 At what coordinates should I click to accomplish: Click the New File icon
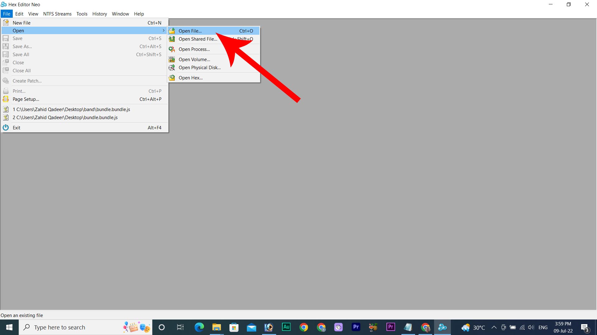(6, 23)
